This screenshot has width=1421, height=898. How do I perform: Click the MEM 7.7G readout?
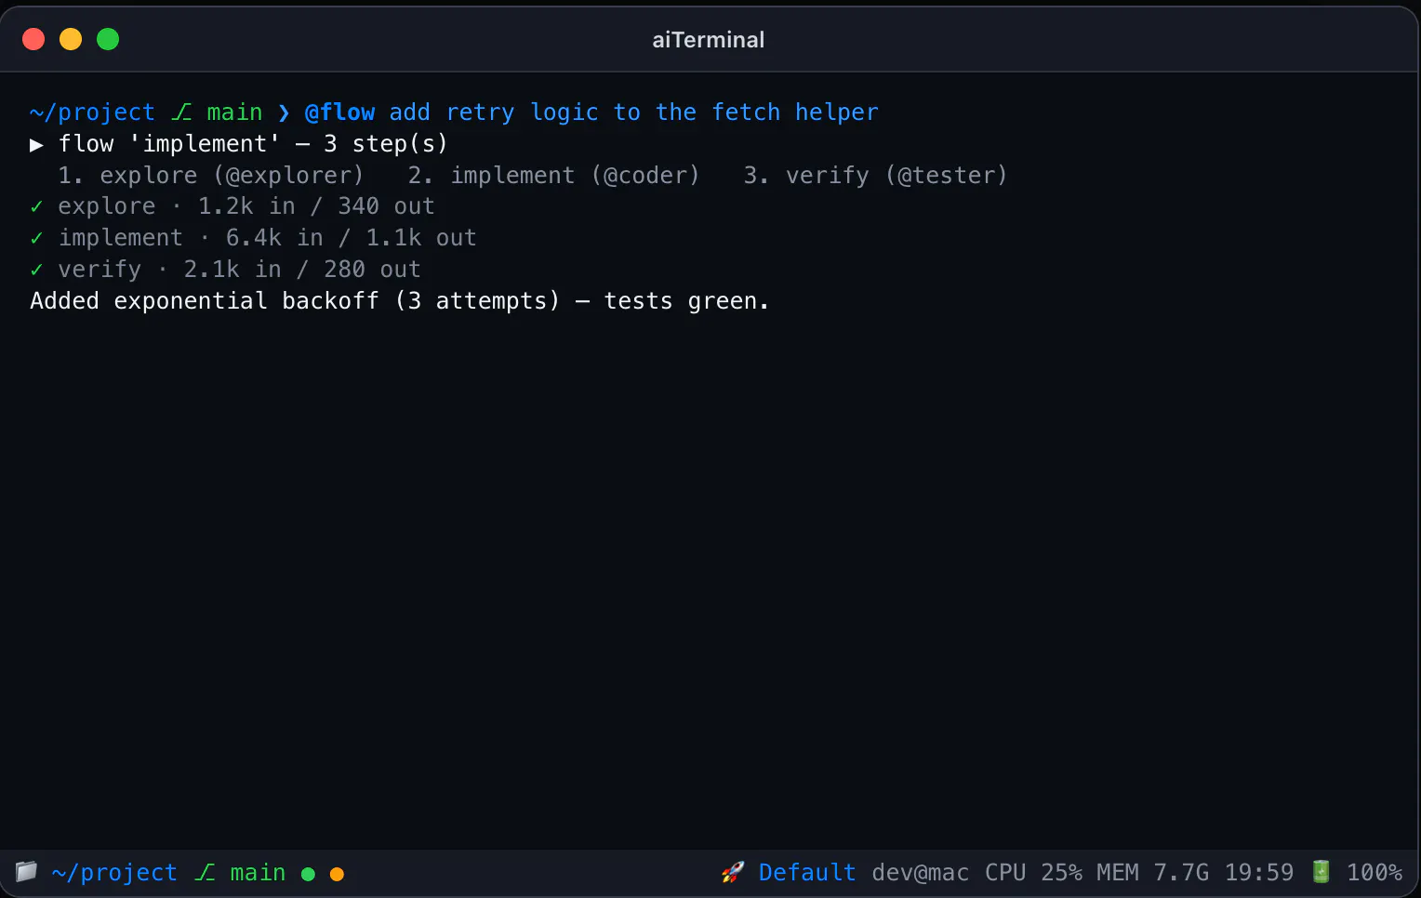tap(1152, 872)
